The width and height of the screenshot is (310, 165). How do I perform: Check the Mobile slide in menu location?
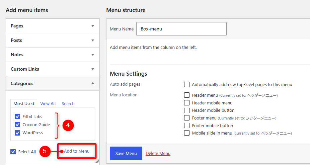(187, 133)
